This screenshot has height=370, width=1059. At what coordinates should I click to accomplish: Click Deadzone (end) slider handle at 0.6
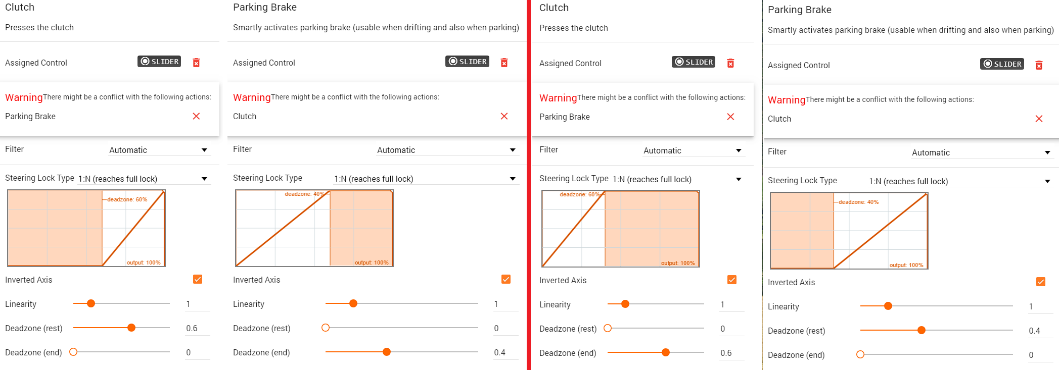pyautogui.click(x=666, y=352)
